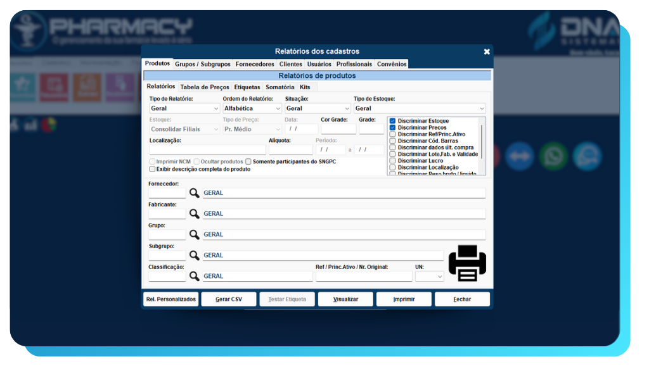The width and height of the screenshot is (649, 371).
Task: Enable Discriminar dados últ. compra checkbox
Action: click(392, 148)
